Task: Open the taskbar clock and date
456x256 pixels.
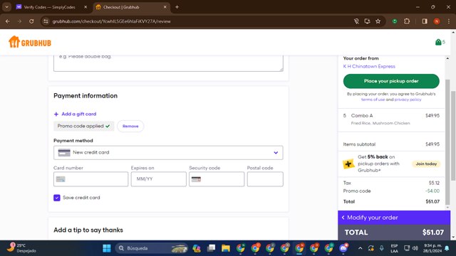Action: coord(432,248)
